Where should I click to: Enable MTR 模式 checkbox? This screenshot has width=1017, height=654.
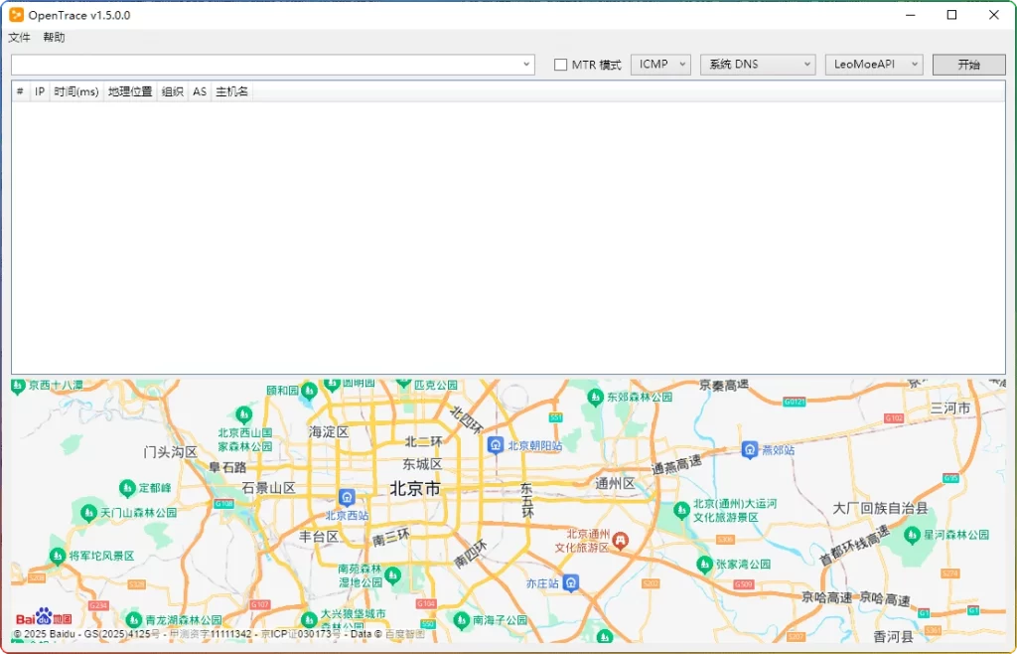[560, 64]
